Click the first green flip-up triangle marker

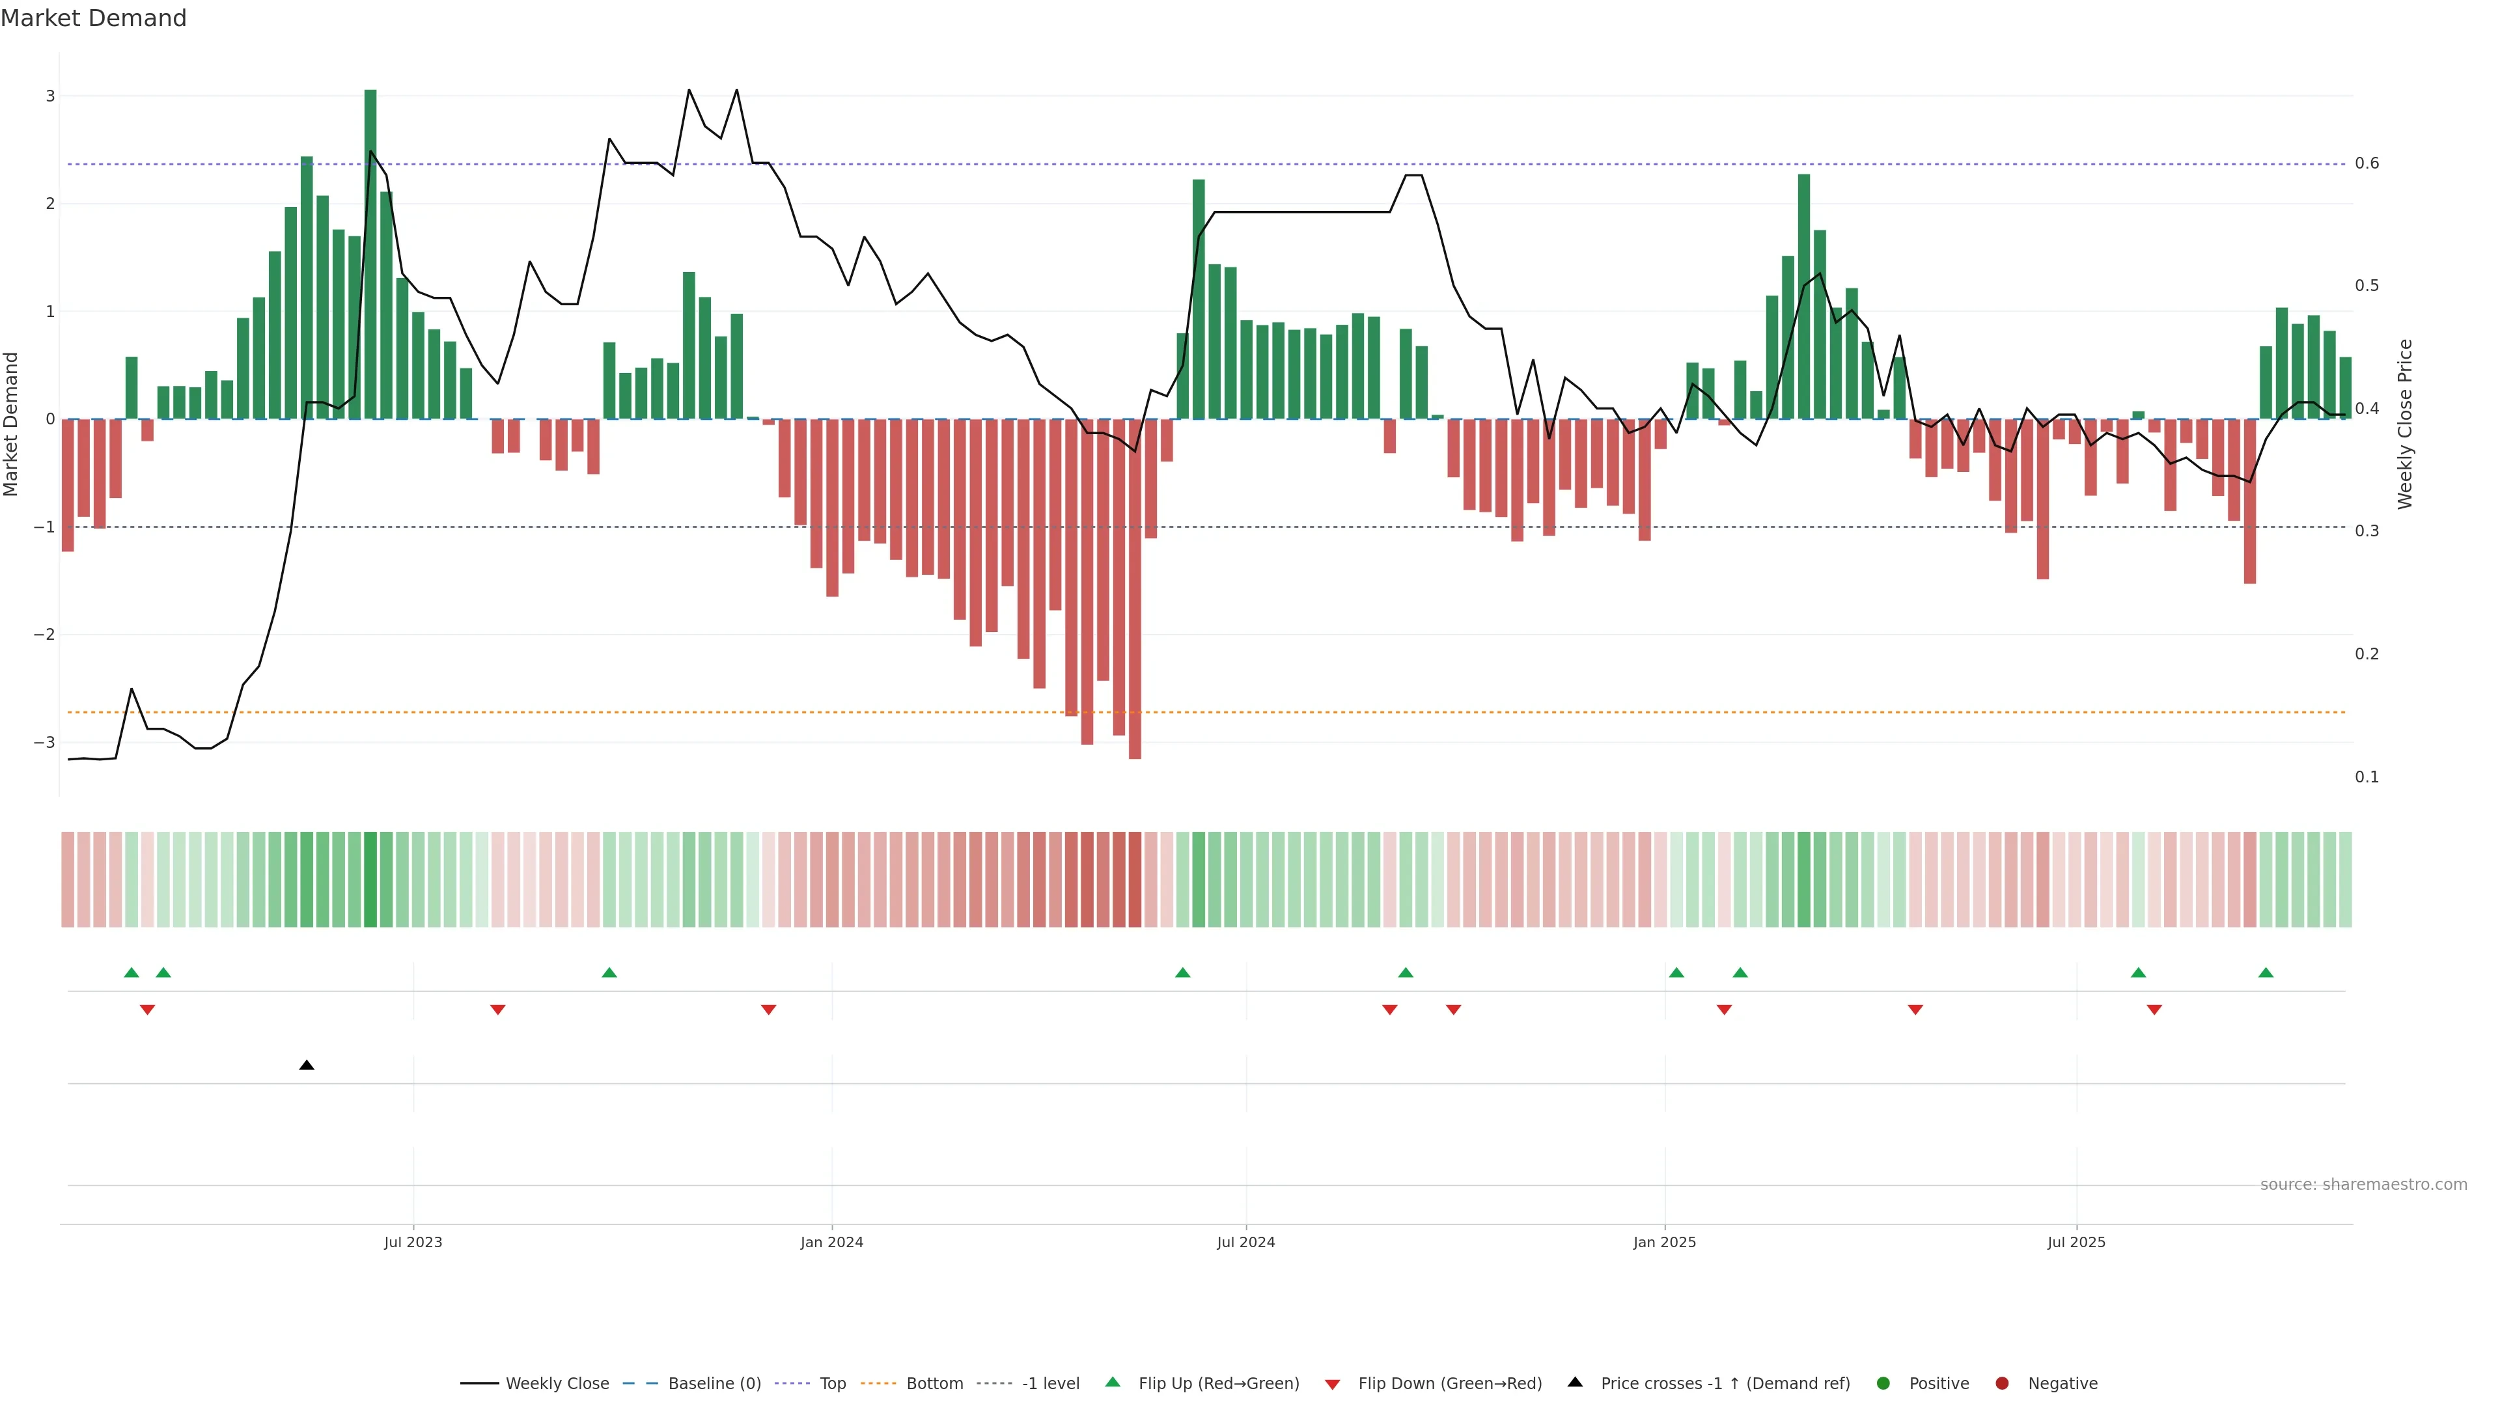132,973
